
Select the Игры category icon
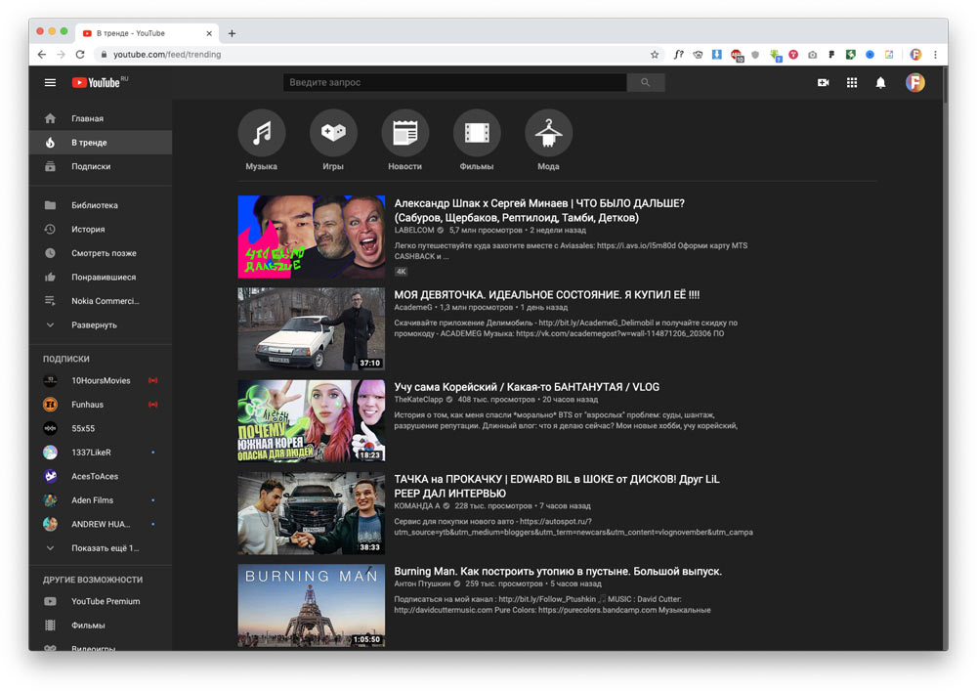pyautogui.click(x=333, y=133)
